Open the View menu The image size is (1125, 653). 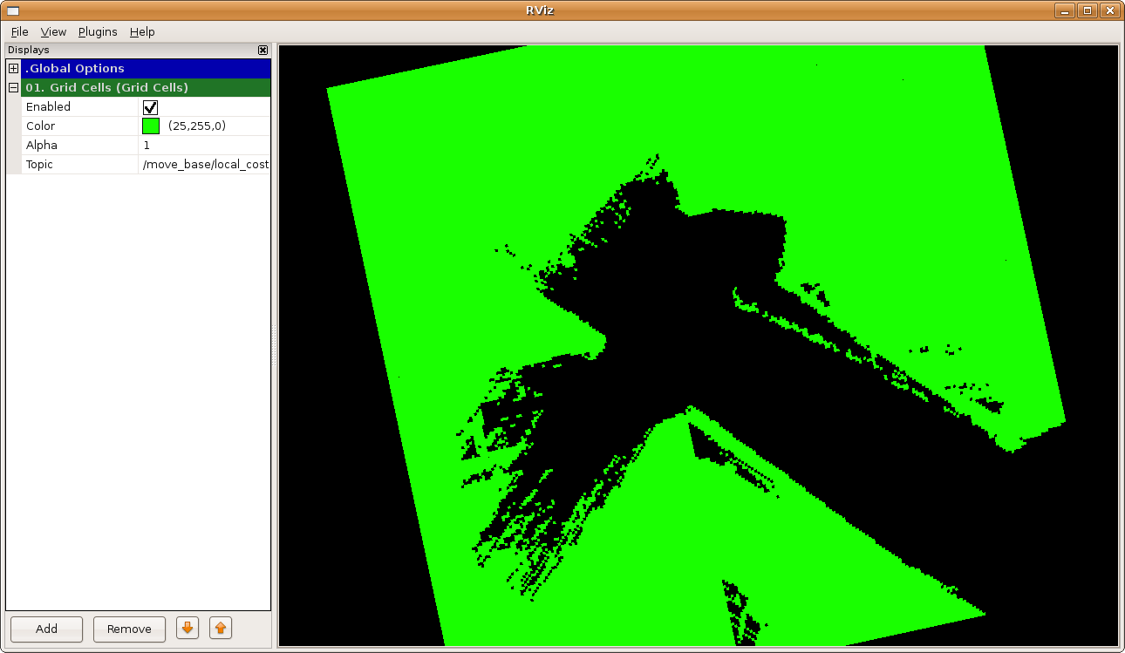[53, 32]
